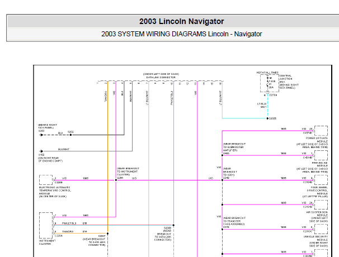Click the 'VEHICLE SECURITY MODULE' label

[x=316, y=238]
